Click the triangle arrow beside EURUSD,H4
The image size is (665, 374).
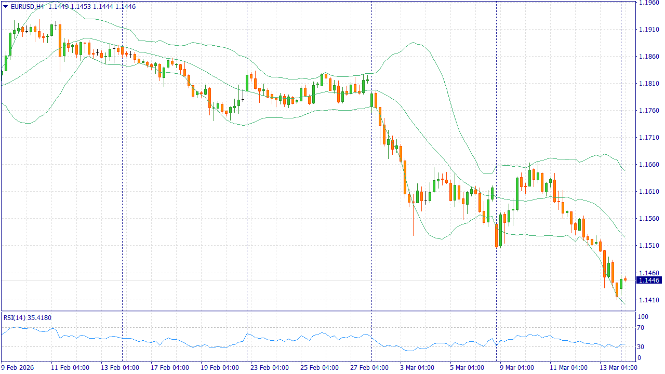[x=5, y=6]
